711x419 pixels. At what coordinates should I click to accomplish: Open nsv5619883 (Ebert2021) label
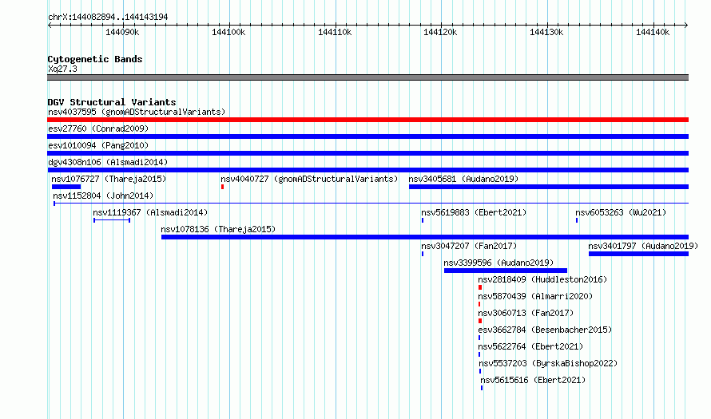(x=474, y=212)
